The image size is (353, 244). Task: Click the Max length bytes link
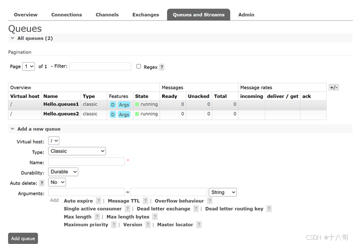point(128,217)
